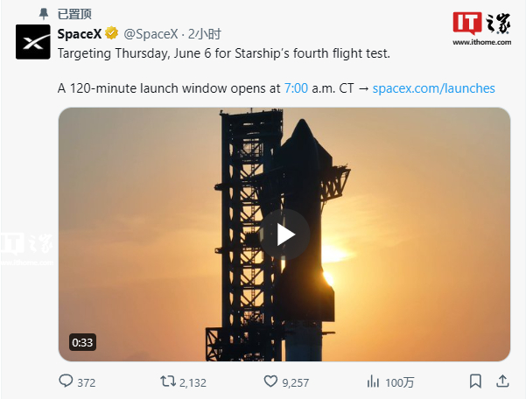The image size is (526, 399).
Task: Click the SpaceX profile avatar
Action: tap(32, 42)
